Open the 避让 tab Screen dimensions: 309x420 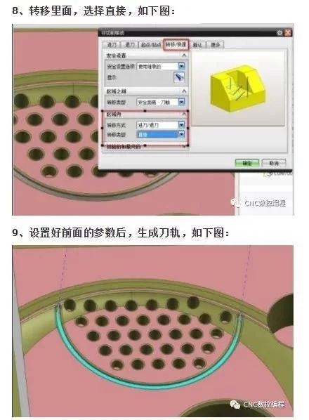(x=197, y=45)
